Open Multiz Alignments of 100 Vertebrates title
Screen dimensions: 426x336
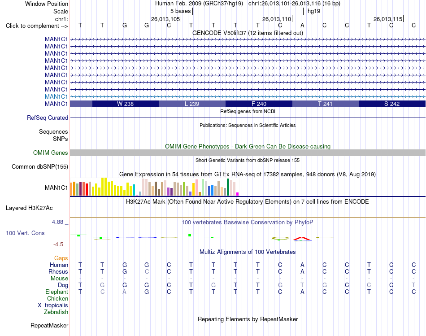coord(248,252)
